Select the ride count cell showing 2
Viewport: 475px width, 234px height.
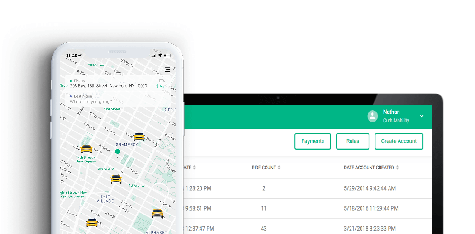tap(264, 188)
